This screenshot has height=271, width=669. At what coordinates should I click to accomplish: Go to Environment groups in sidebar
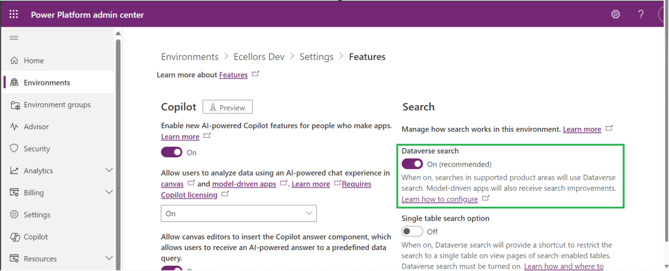click(57, 104)
